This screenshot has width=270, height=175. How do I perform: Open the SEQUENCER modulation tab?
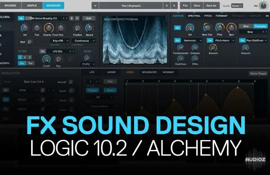[149, 72]
